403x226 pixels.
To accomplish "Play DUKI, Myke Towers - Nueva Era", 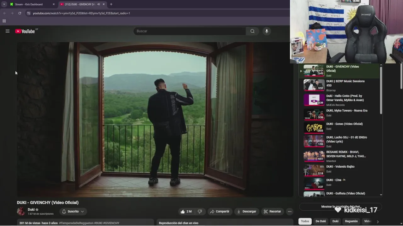I will tap(339, 115).
